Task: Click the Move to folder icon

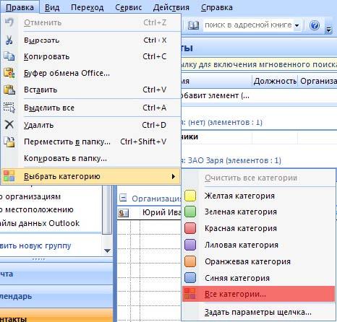Action: pyautogui.click(x=9, y=142)
